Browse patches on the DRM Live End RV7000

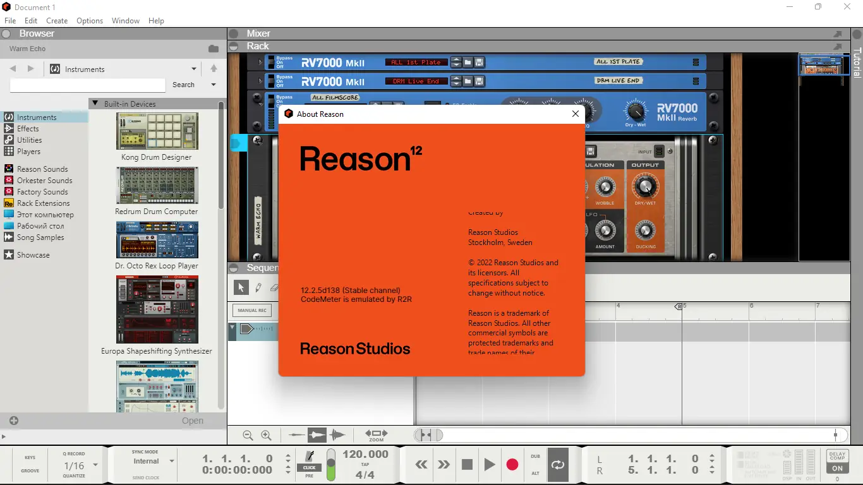pos(468,81)
